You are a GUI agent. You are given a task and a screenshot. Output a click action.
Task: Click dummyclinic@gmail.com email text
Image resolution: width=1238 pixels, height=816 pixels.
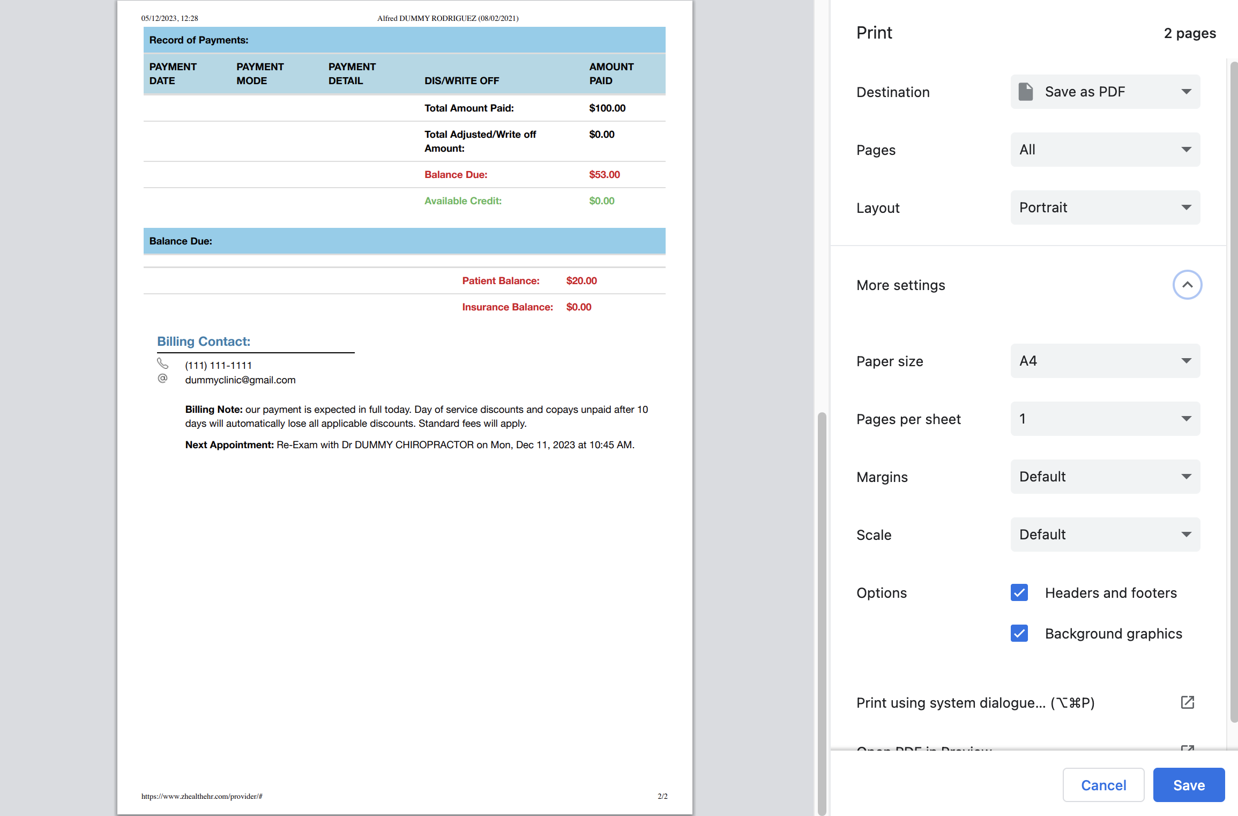pyautogui.click(x=240, y=380)
